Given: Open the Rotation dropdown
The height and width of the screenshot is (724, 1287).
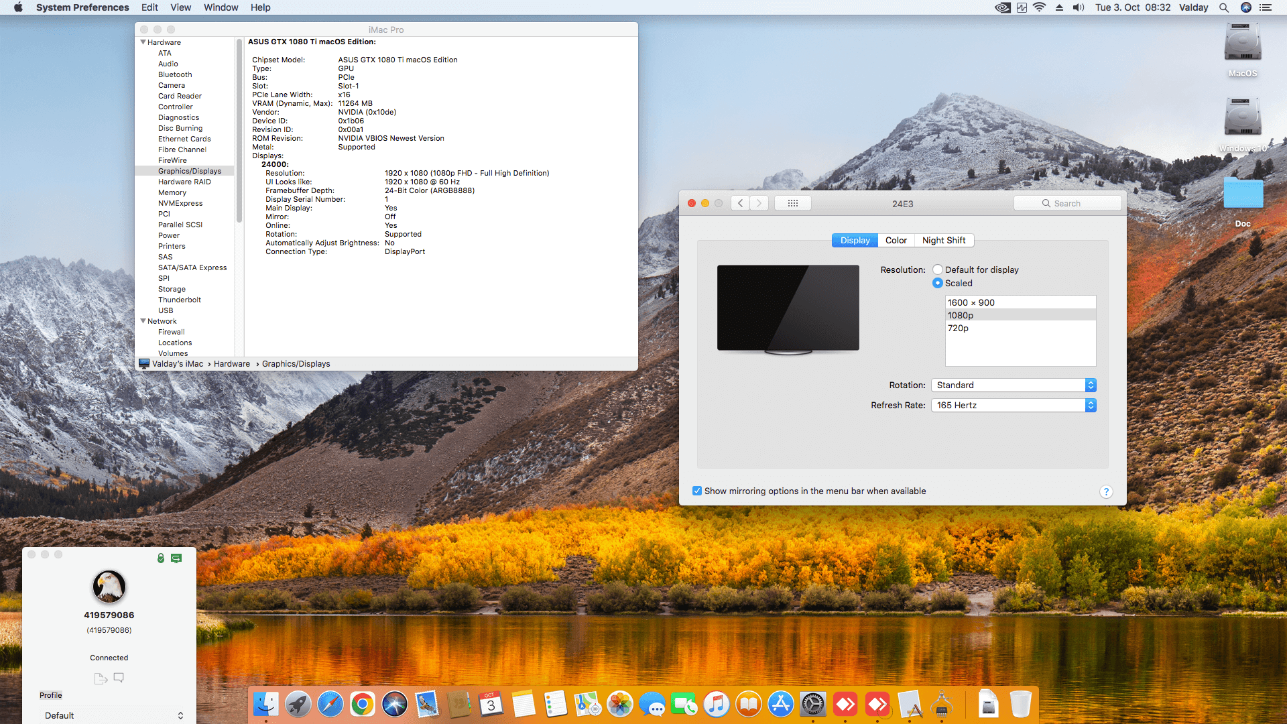Looking at the screenshot, I should coord(1014,385).
